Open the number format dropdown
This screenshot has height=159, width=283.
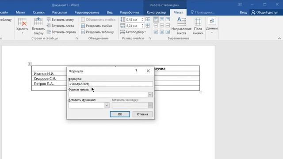coord(150,95)
